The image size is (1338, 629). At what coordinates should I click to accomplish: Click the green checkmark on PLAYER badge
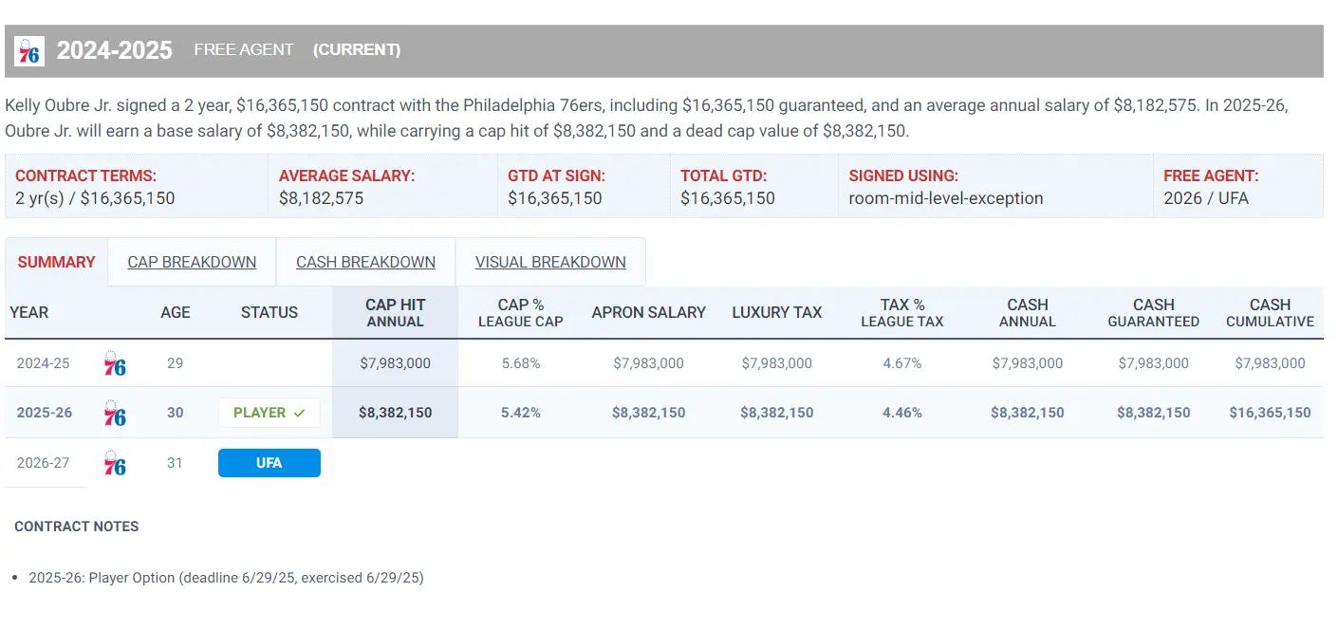[300, 413]
